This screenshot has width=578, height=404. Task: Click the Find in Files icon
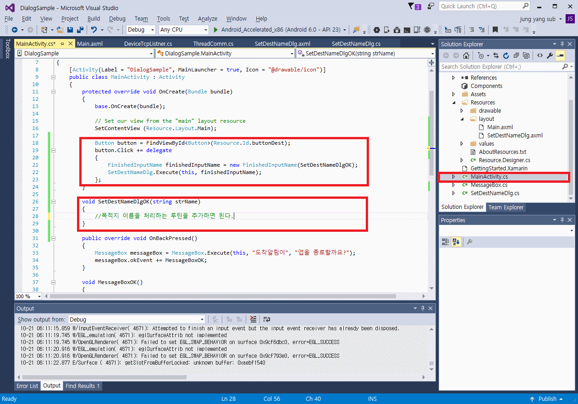[x=356, y=30]
